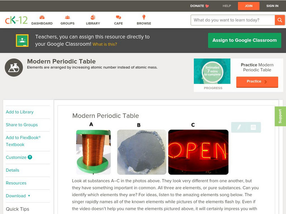
Task: Click the subtitle about increasing atomic number
Action: [x=92, y=67]
